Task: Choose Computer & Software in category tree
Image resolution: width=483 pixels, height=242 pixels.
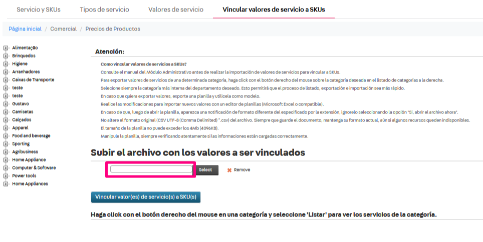Action: click(x=34, y=168)
